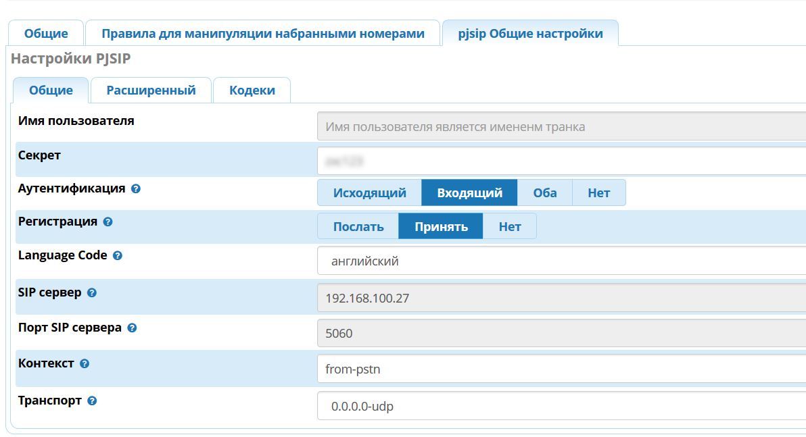
Task: Click help icon beside Порт SIP сервера
Action: (133, 328)
